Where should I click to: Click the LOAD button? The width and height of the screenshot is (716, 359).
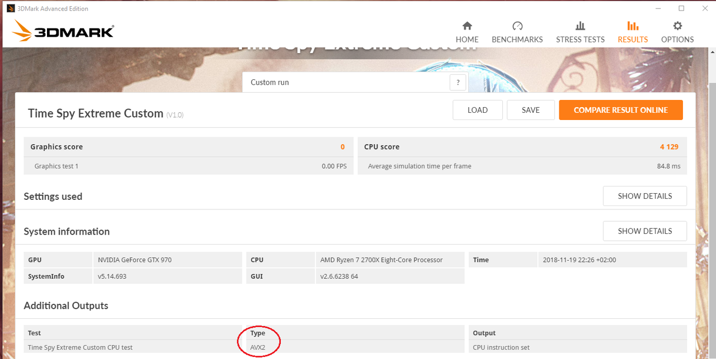click(x=478, y=110)
